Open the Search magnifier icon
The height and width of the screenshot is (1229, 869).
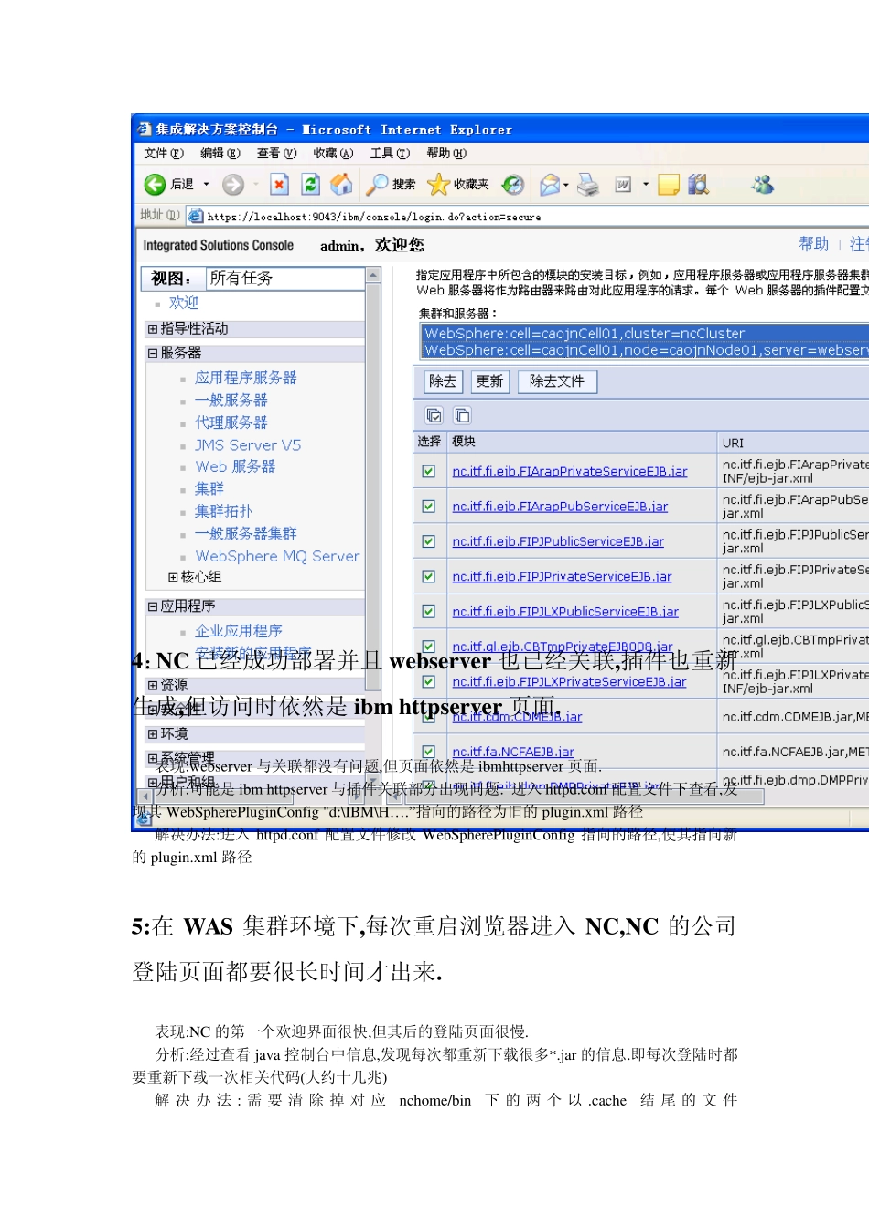point(377,185)
